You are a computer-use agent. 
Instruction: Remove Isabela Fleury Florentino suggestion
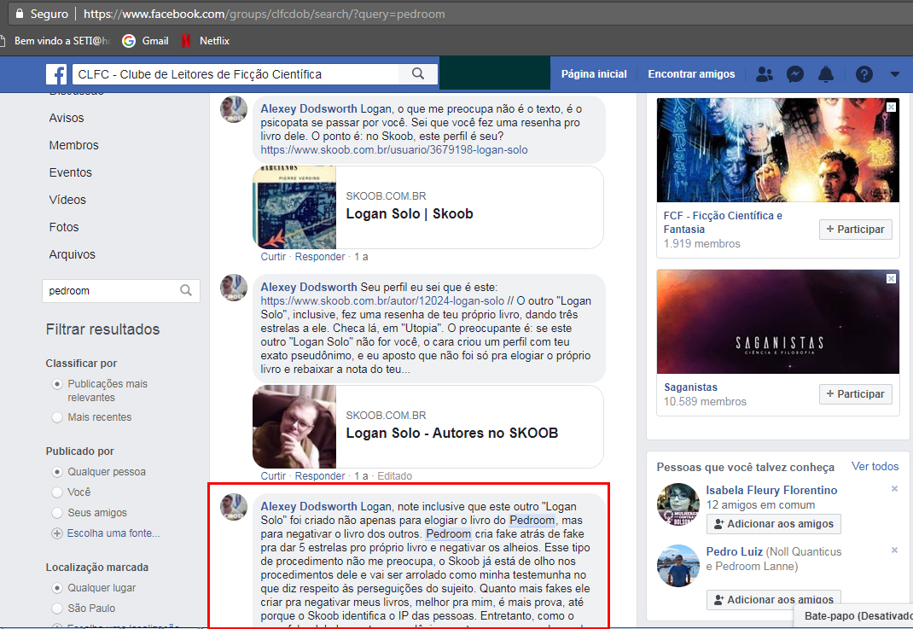tap(894, 489)
